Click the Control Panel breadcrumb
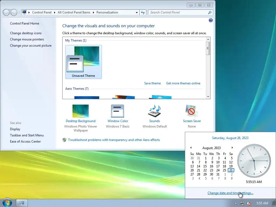The width and height of the screenshot is (276, 207). coord(42,12)
